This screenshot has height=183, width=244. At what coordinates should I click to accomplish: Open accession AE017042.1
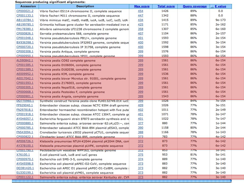25,79
